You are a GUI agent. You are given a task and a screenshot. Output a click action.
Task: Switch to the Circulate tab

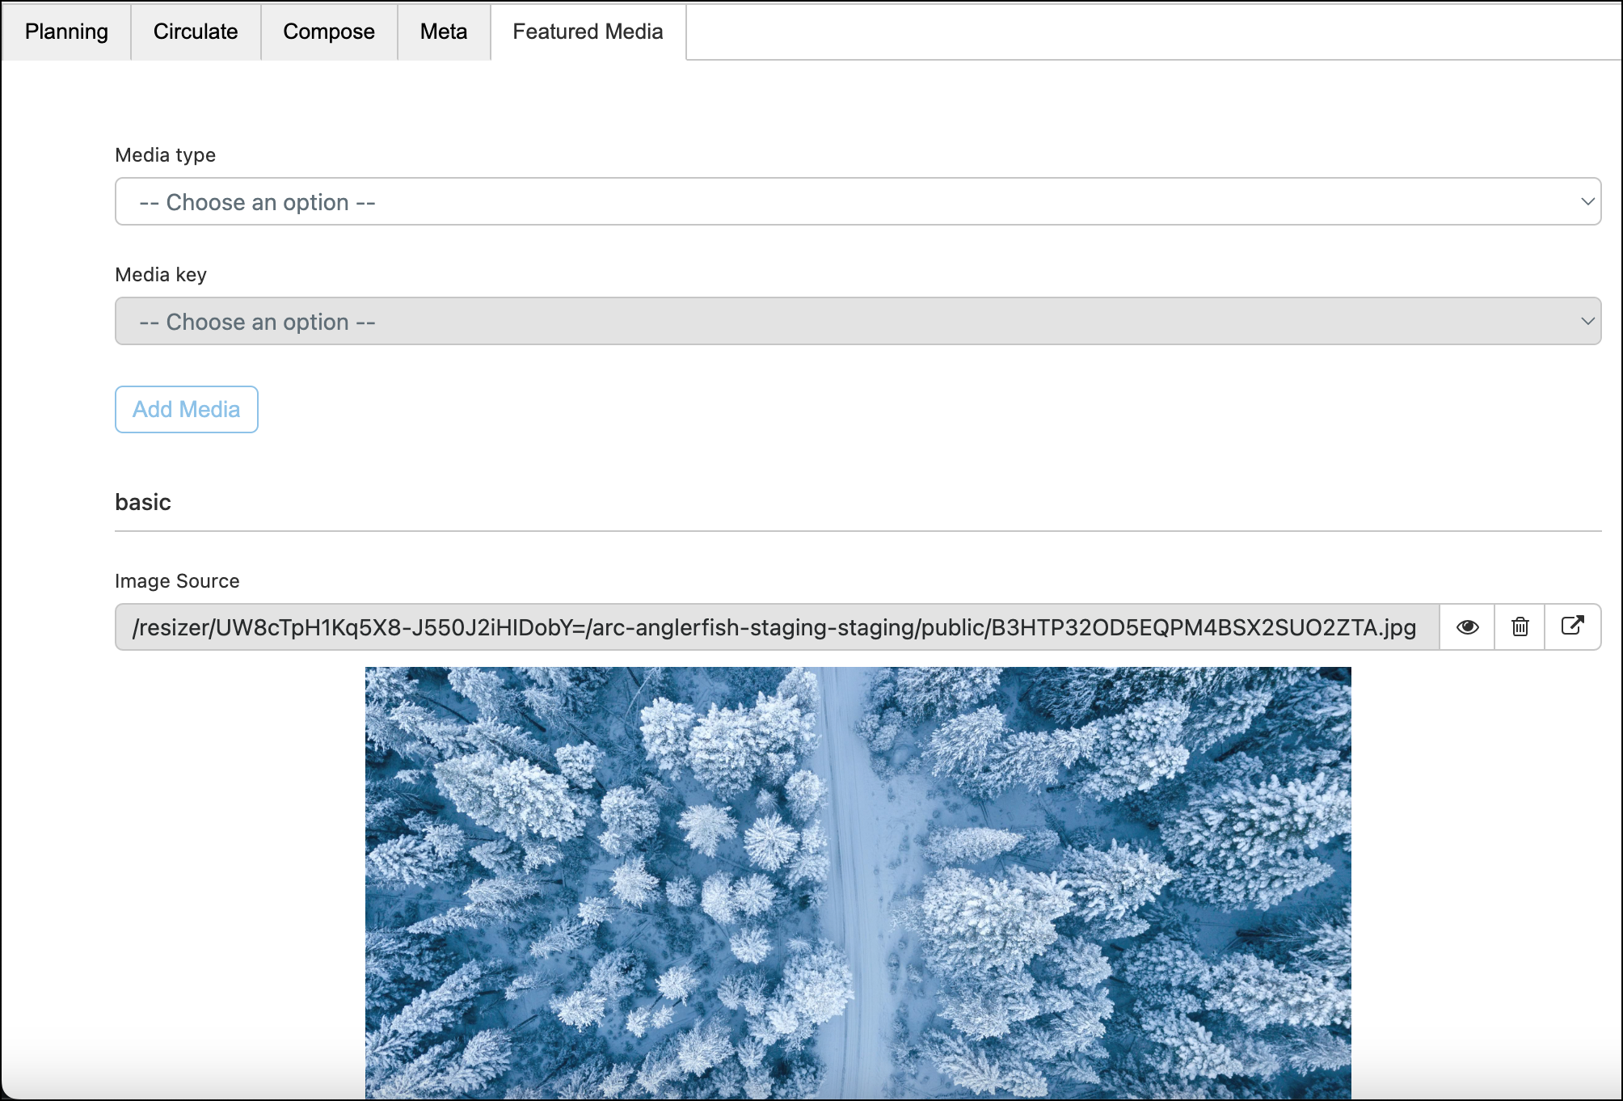click(x=196, y=32)
